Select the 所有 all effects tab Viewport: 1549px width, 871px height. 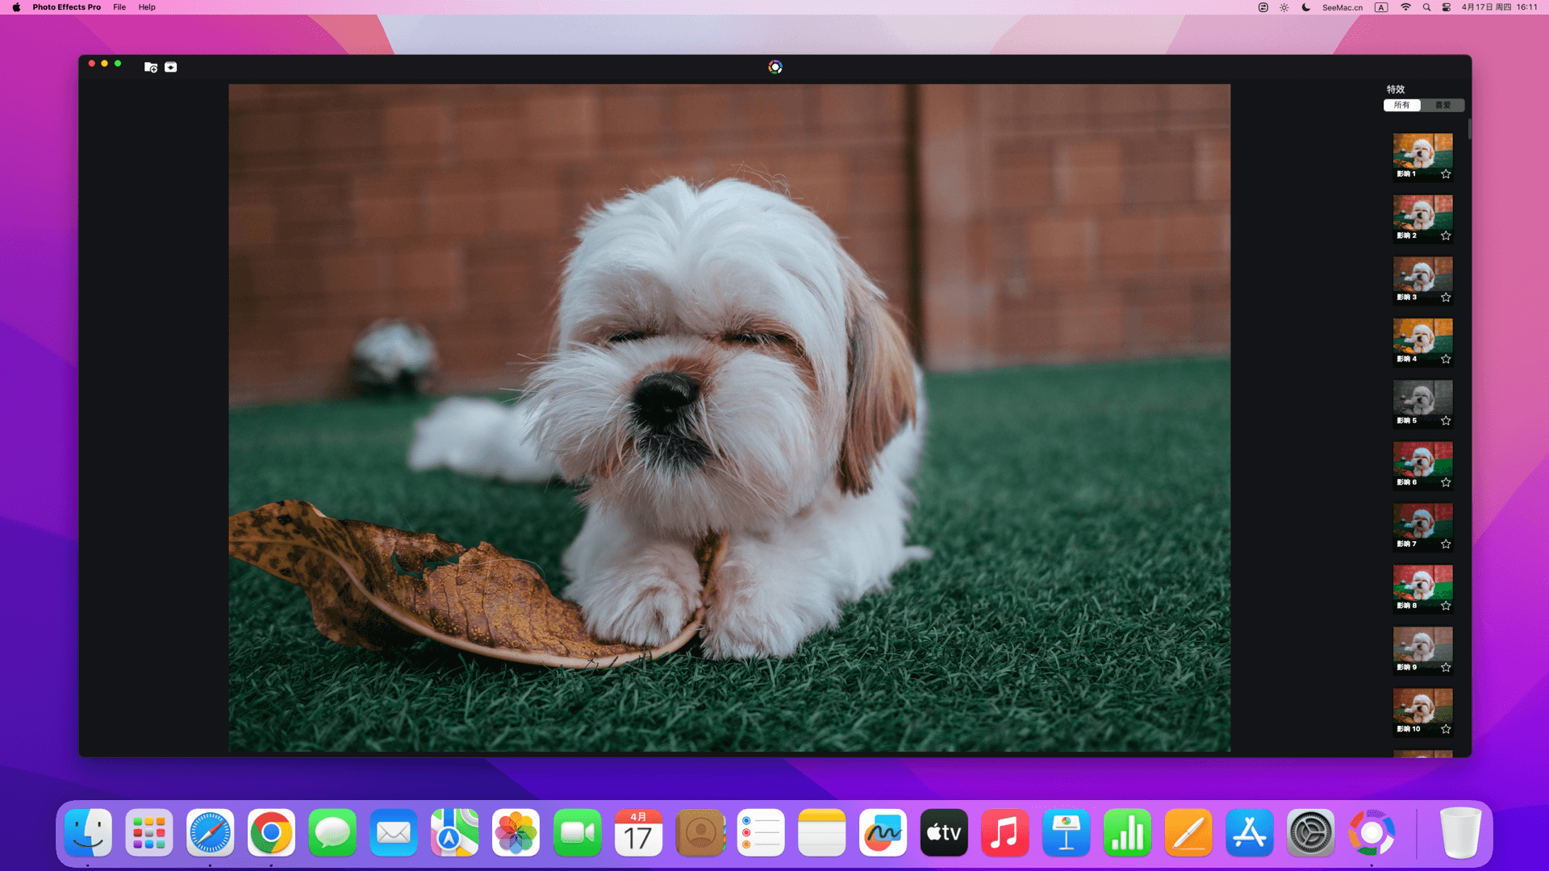1402,106
